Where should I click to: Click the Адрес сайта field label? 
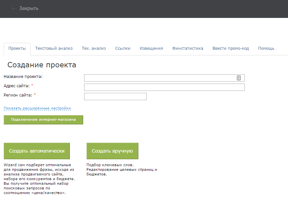tap(17, 86)
